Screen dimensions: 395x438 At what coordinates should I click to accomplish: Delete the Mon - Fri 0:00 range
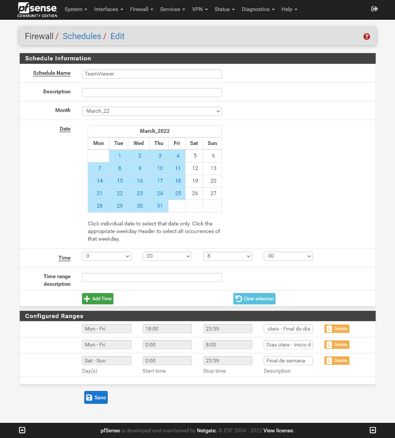coord(337,345)
